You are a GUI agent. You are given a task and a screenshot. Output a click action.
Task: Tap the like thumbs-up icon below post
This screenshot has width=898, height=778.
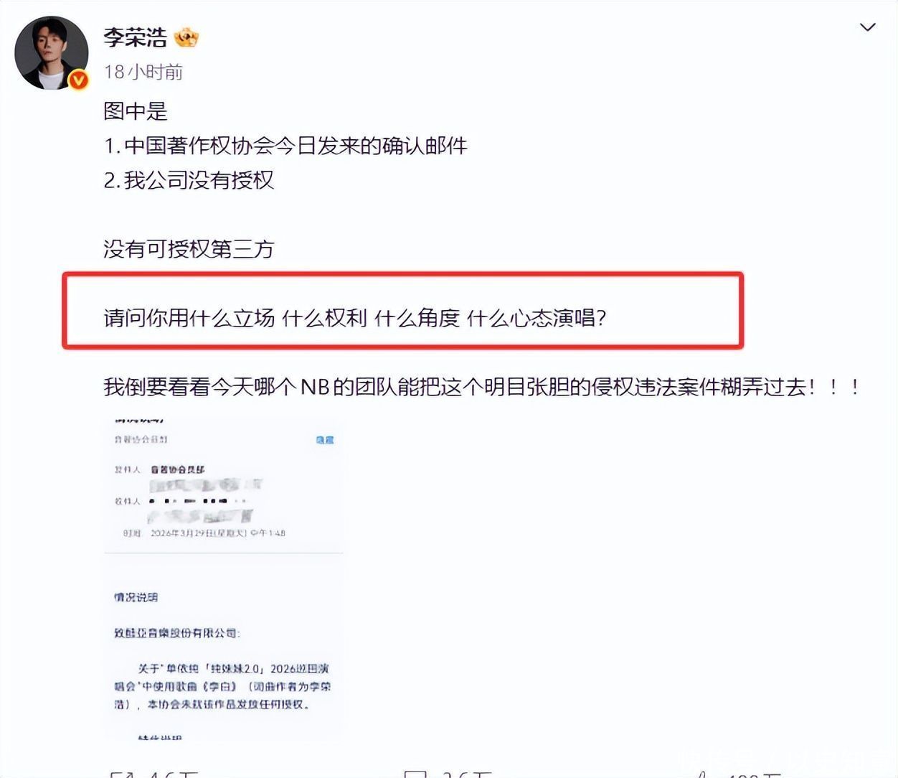704,774
